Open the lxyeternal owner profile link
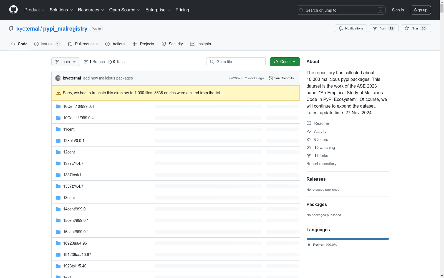 click(27, 29)
